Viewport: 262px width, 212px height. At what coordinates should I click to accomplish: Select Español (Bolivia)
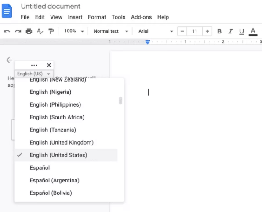pyautogui.click(x=66, y=193)
